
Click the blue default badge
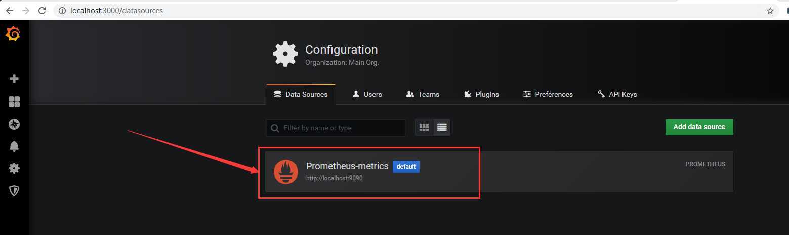406,166
